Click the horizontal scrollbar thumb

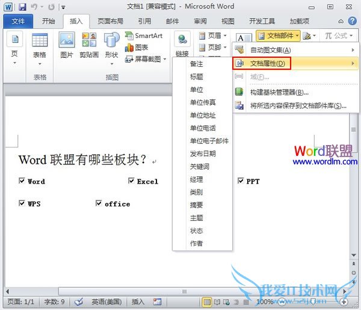[184, 291]
